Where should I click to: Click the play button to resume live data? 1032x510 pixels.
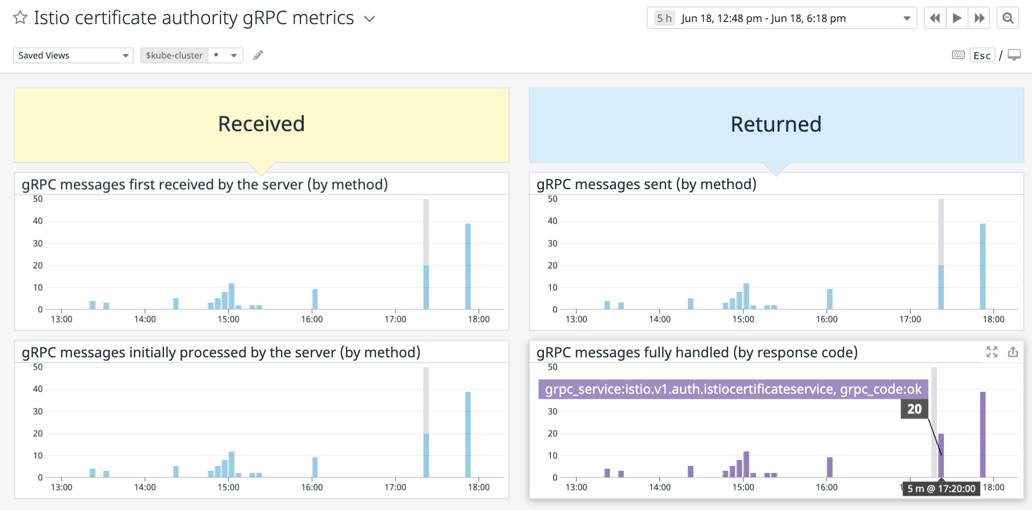point(957,18)
